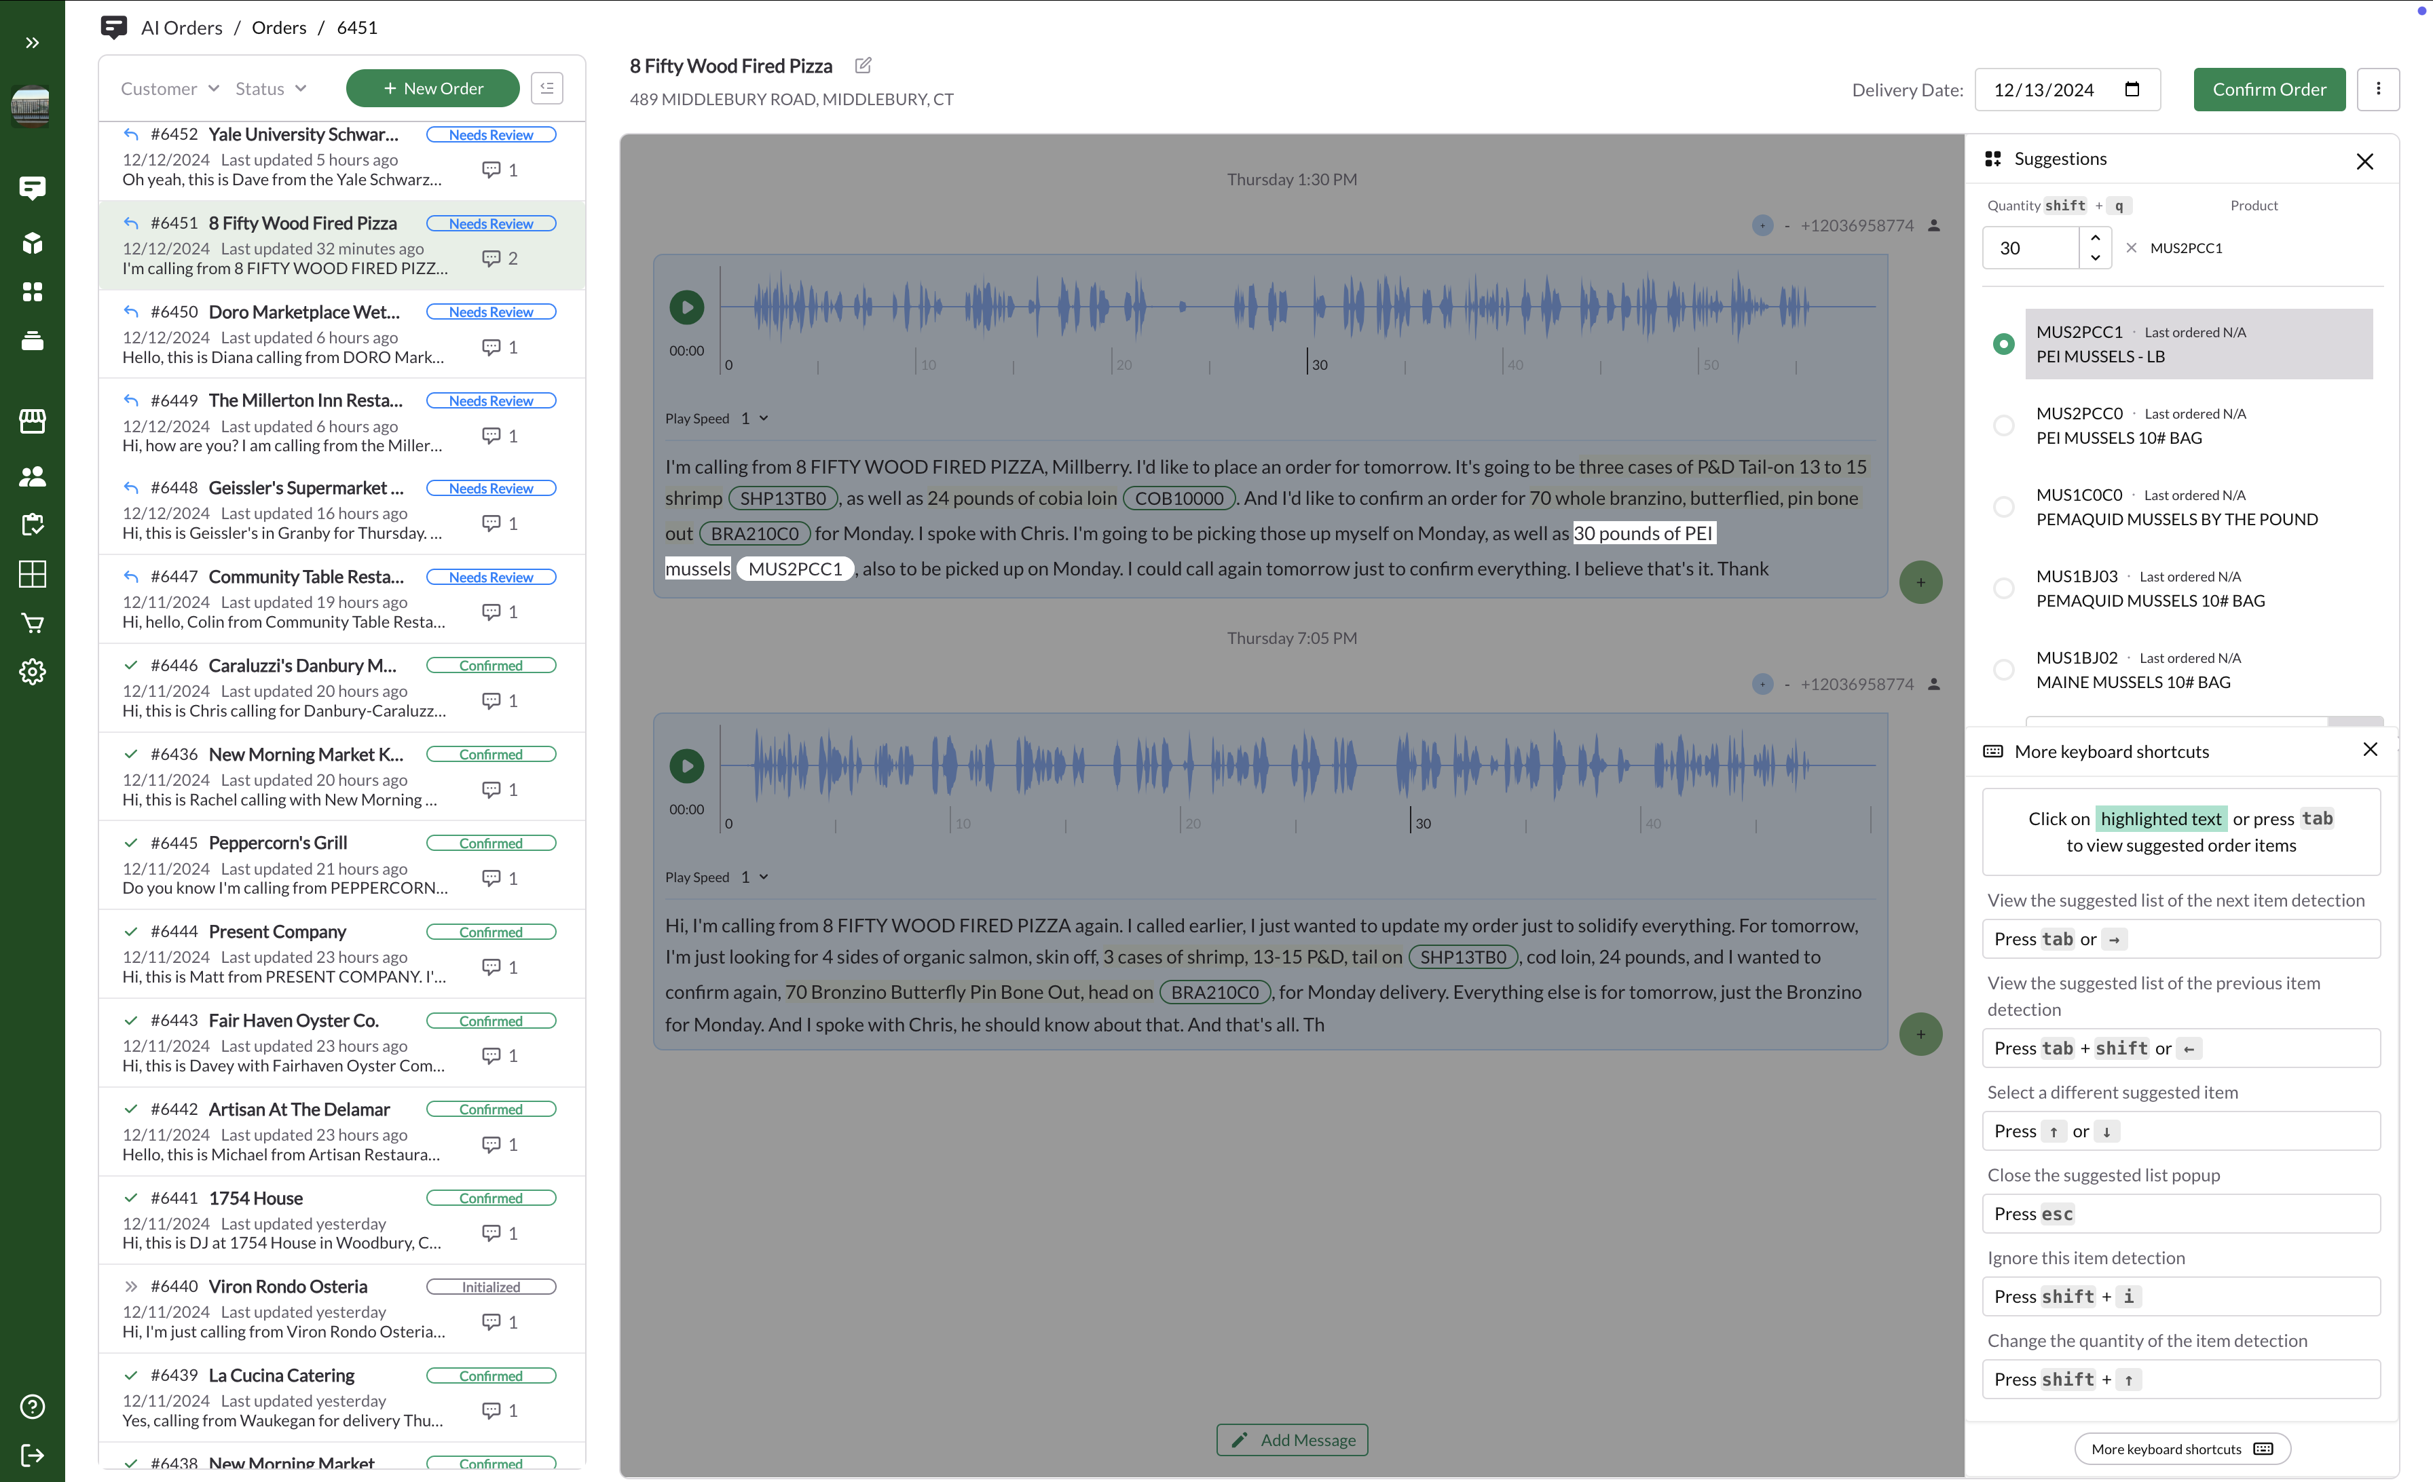Go to AI Orders breadcrumb

pos(182,28)
